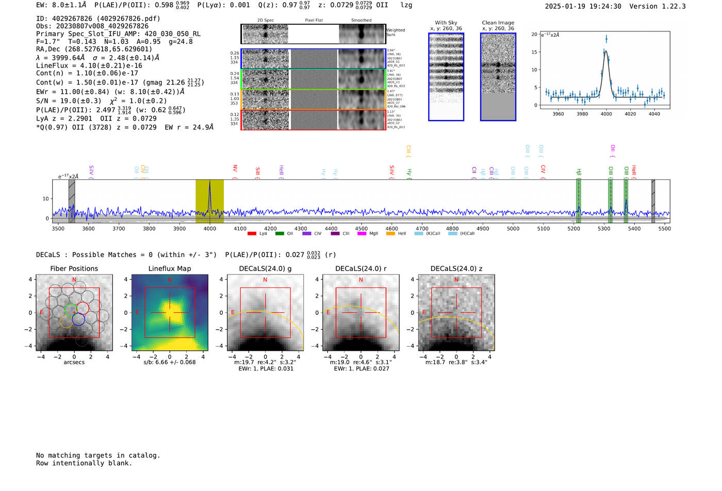Select the MgII magenta legend swatch

(x=362, y=233)
